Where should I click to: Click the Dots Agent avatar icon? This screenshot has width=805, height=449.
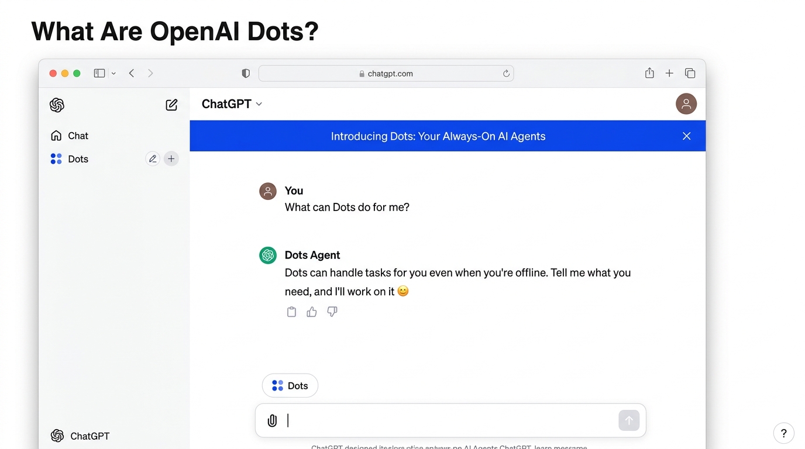click(268, 255)
